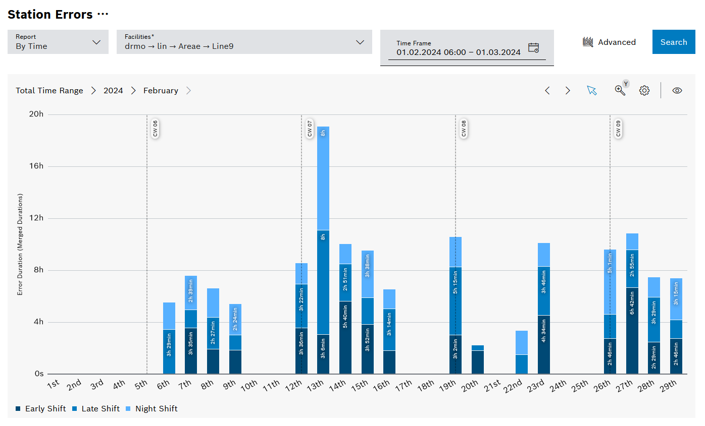Click the Search button
Screen dimensions: 705x426
(674, 42)
